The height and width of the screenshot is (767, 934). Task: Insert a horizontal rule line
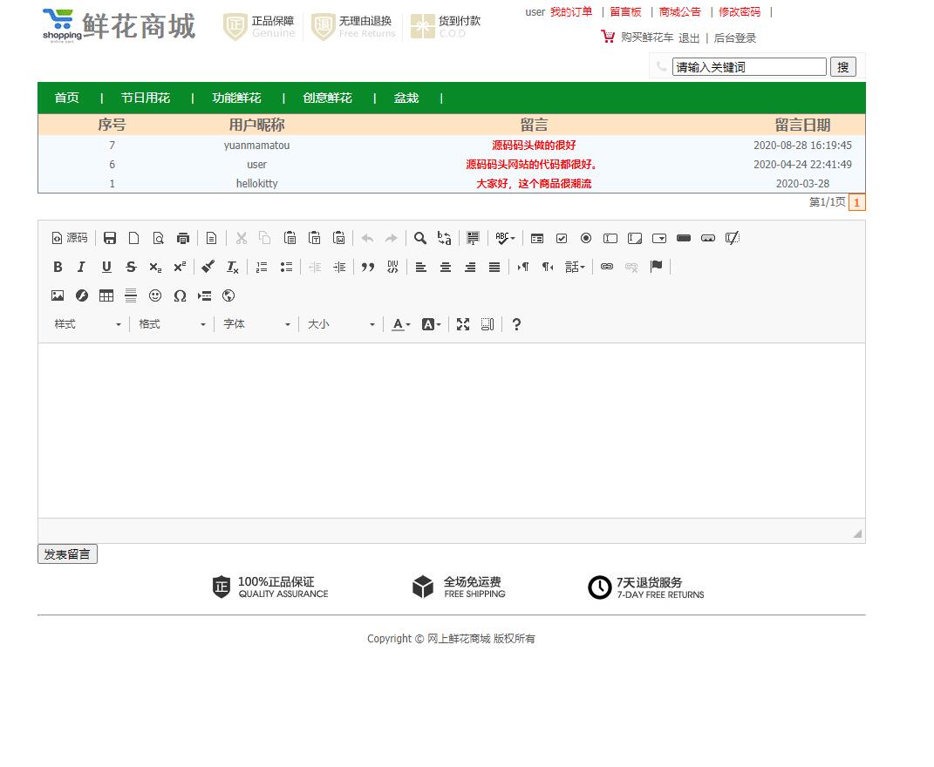(131, 295)
